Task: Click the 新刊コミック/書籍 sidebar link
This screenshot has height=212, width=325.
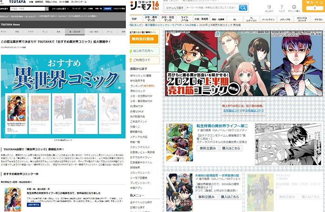Action: (x=141, y=76)
